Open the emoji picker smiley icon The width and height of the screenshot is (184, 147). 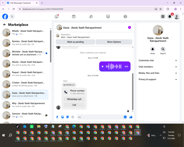coord(125,117)
